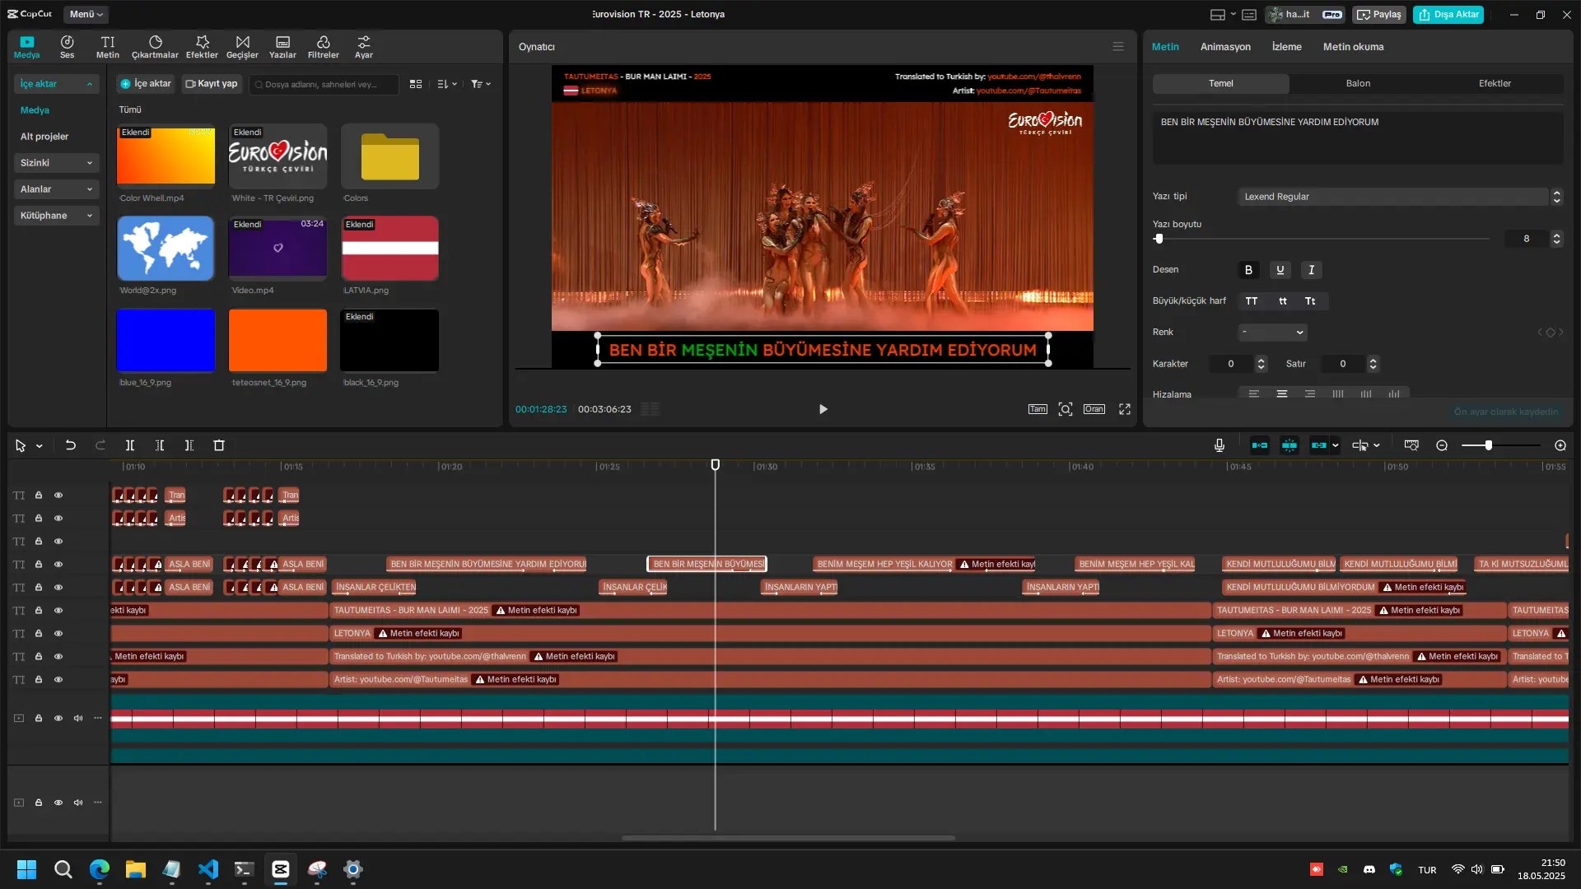Adjust the Yazı boyutu font size slider
This screenshot has width=1581, height=889.
tap(1159, 239)
